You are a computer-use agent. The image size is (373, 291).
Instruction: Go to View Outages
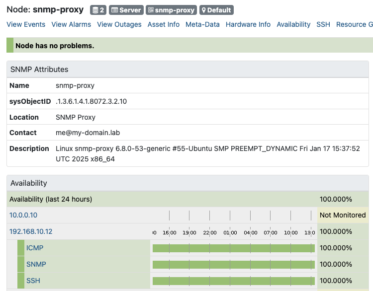(x=119, y=24)
